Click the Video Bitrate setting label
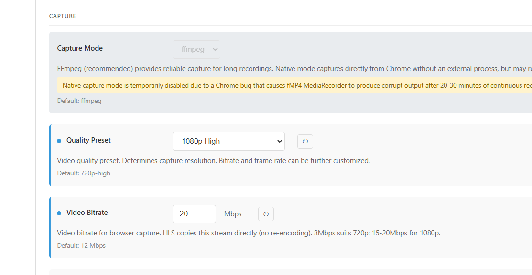 click(x=87, y=213)
